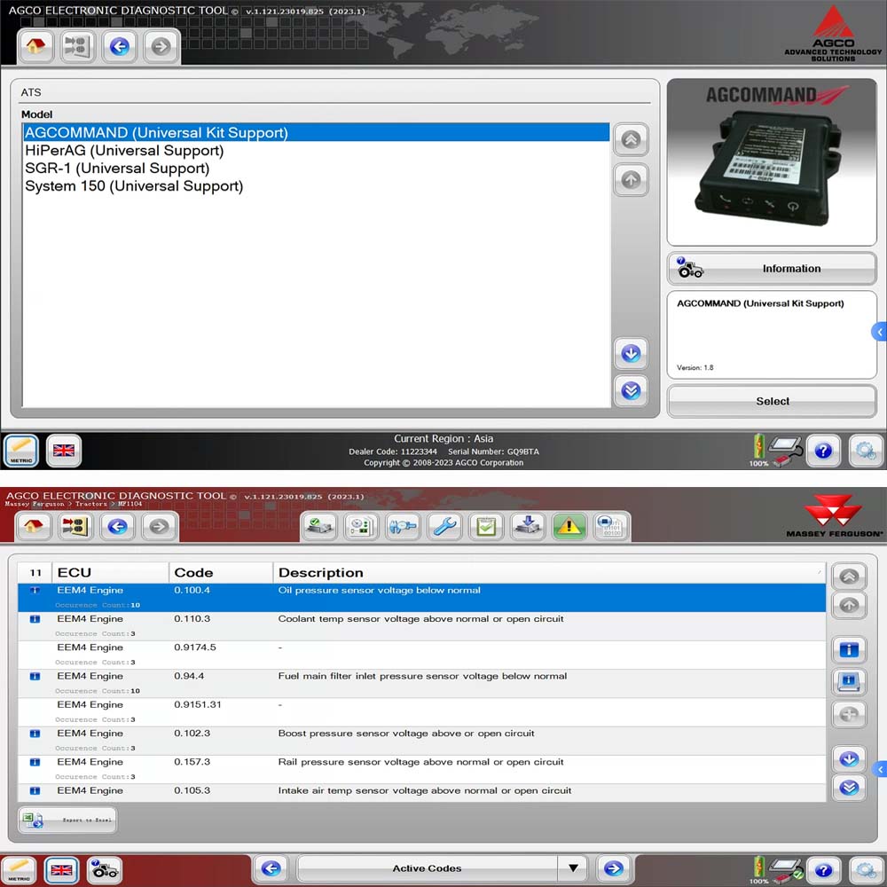Screen dimensions: 887x887
Task: Click the Description column sort arrow
Action: pyautogui.click(x=818, y=572)
